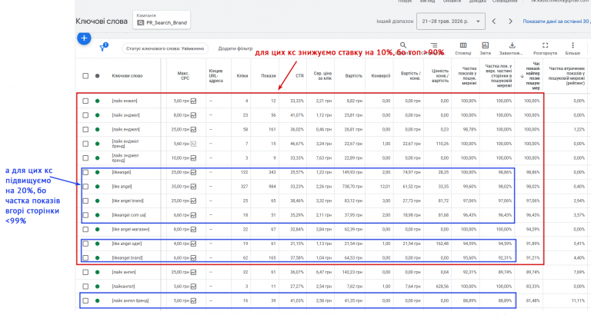This screenshot has height=315, width=591.
Task: Tick checkbox for [like angel одяг] row
Action: (85, 244)
